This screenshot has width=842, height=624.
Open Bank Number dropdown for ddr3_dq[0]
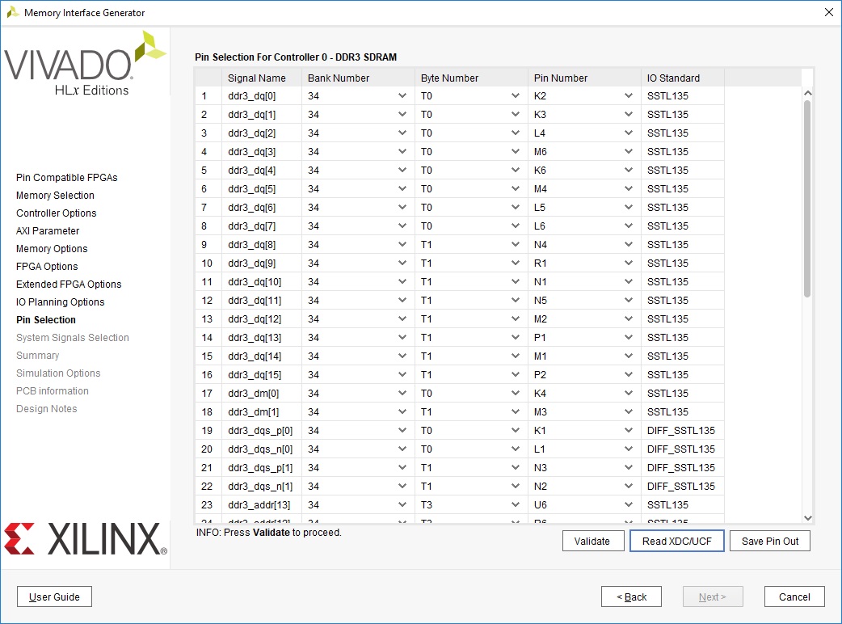(x=402, y=96)
